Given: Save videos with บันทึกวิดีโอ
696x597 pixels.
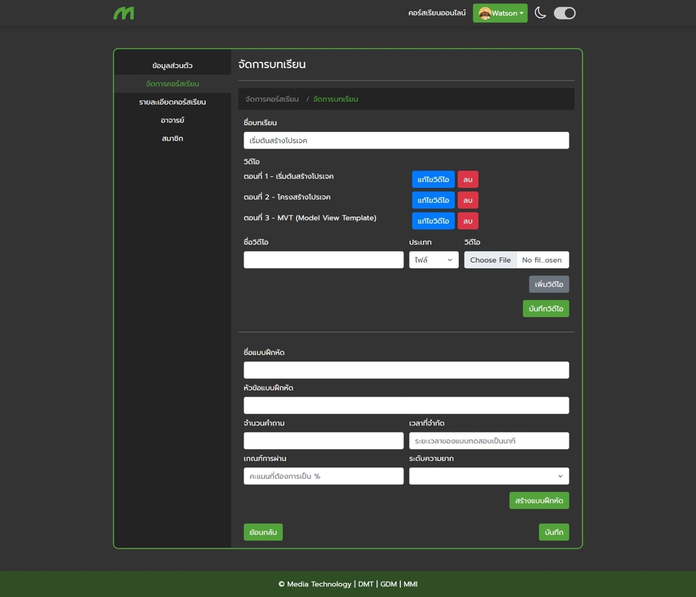Looking at the screenshot, I should [545, 308].
